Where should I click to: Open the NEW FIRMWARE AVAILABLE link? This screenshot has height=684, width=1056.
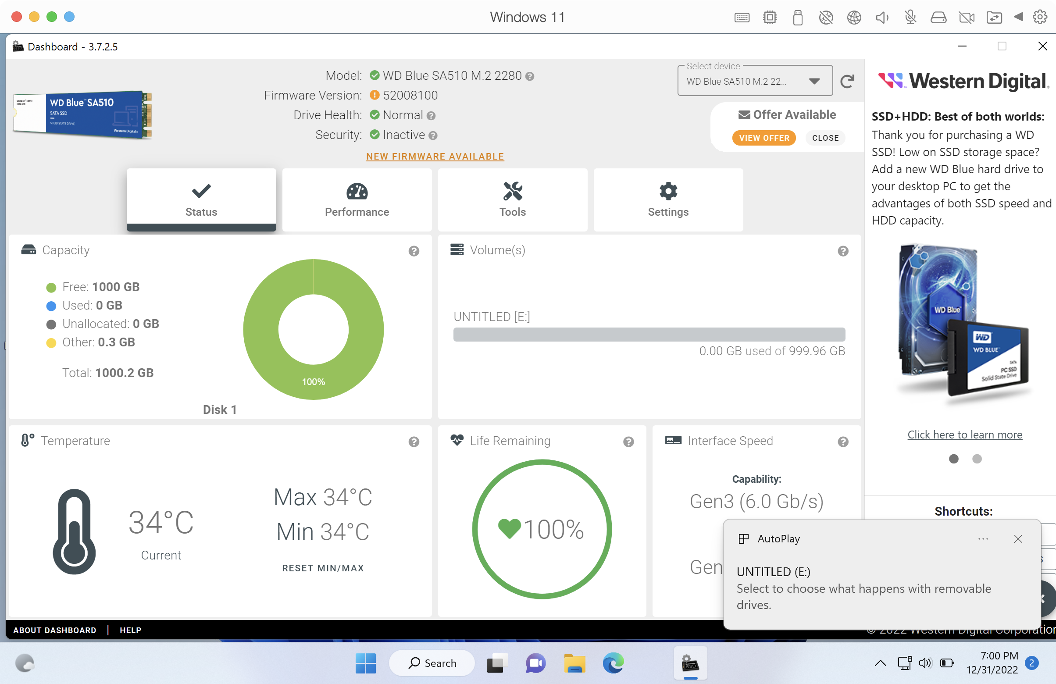pyautogui.click(x=435, y=157)
